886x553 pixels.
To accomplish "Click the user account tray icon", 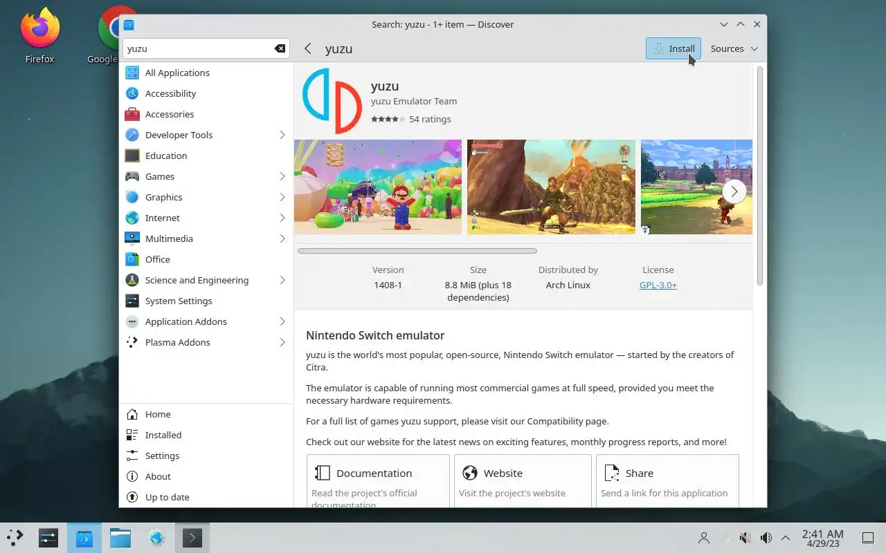I will pyautogui.click(x=704, y=538).
